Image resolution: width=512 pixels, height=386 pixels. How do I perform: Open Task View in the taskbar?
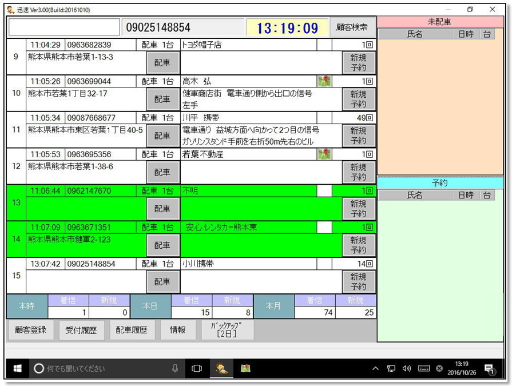point(196,369)
